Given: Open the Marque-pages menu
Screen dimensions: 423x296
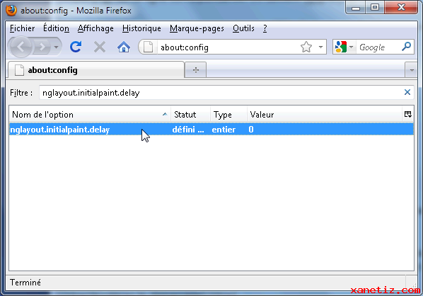Looking at the screenshot, I should (197, 28).
